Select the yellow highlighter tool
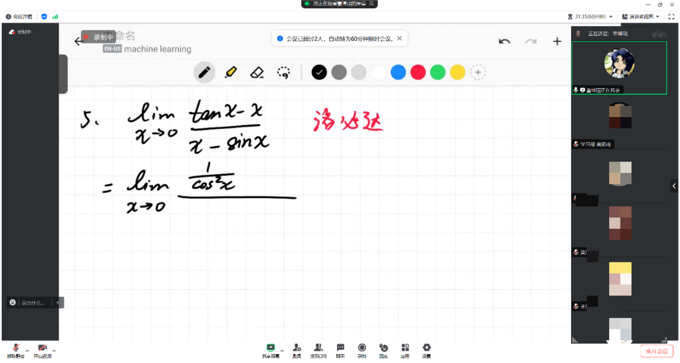680x363 pixels. tap(231, 73)
